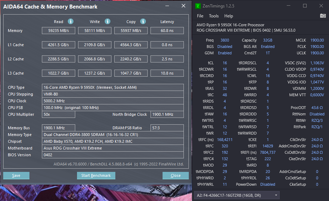329x201 pixels.
Task: Click the PowerDown Disabled value
Action: tap(268, 184)
